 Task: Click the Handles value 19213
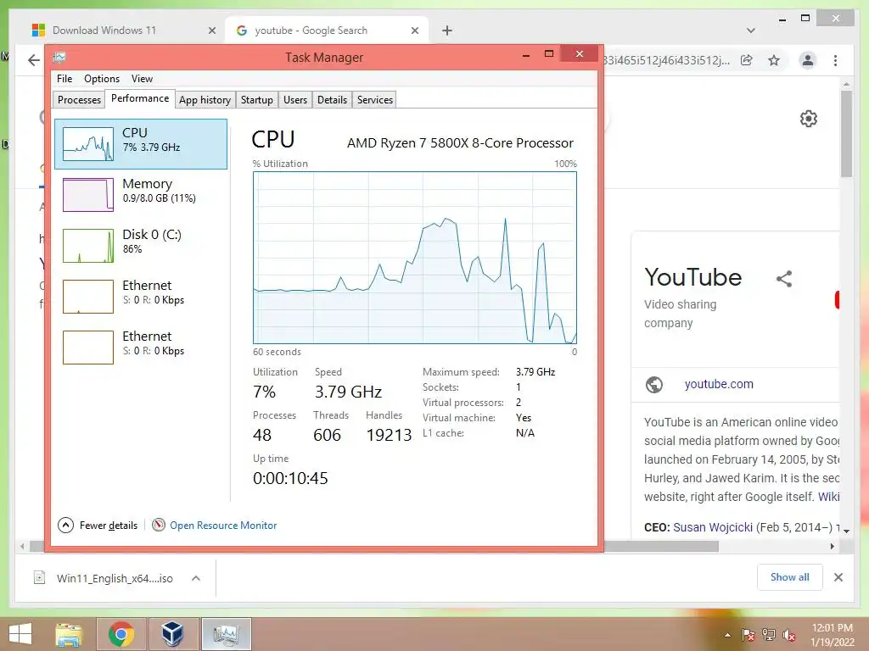coord(389,435)
